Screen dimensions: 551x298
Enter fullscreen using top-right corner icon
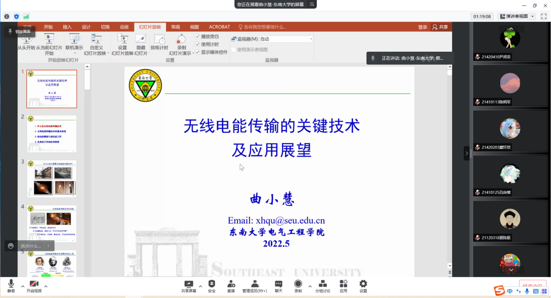pos(543,17)
